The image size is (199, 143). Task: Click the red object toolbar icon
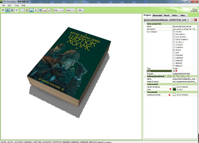(x=45, y=10)
